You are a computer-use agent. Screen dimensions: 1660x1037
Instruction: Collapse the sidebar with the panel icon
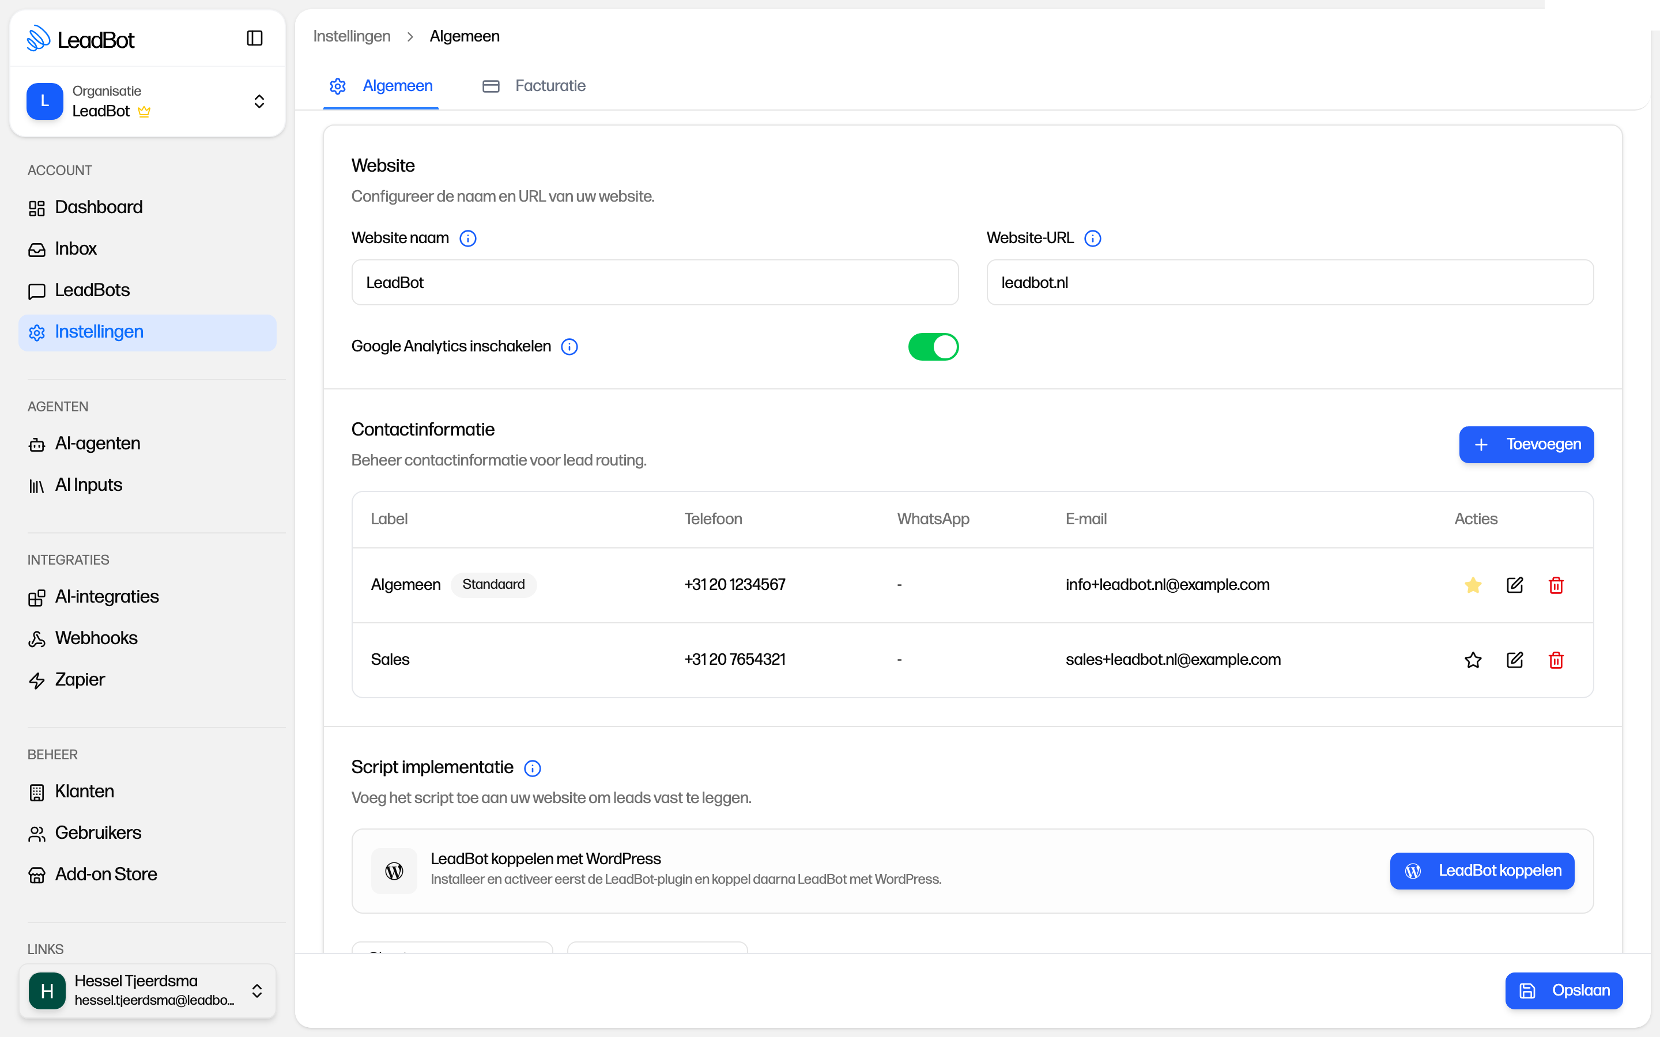point(255,39)
